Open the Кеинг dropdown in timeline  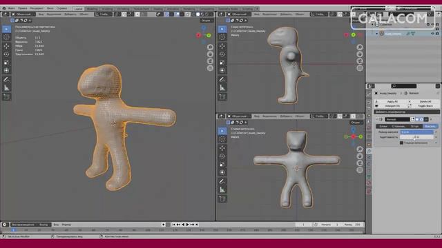[x=44, y=225]
